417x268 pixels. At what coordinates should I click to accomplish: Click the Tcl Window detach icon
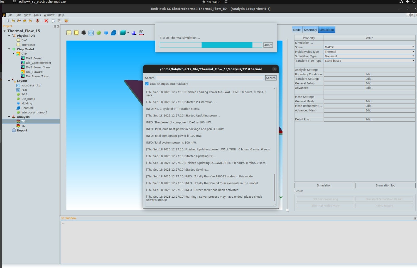[415, 219]
